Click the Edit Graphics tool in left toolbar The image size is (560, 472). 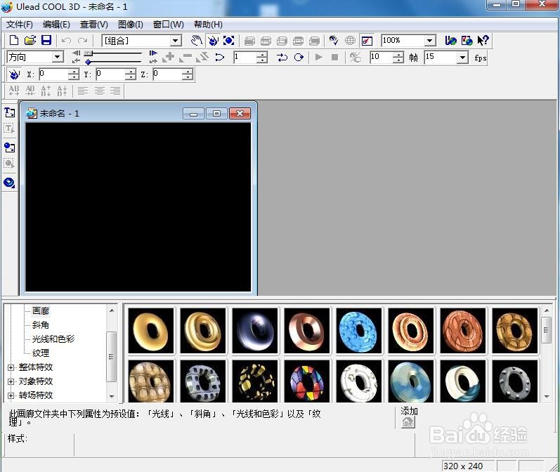tap(9, 164)
